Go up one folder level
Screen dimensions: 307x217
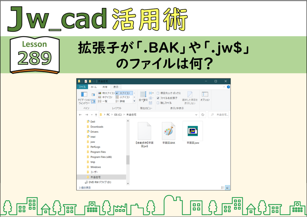click(x=96, y=115)
